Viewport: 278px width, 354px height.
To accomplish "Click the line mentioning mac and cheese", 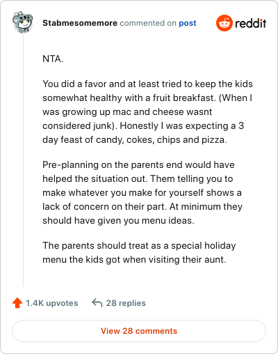I will [127, 111].
